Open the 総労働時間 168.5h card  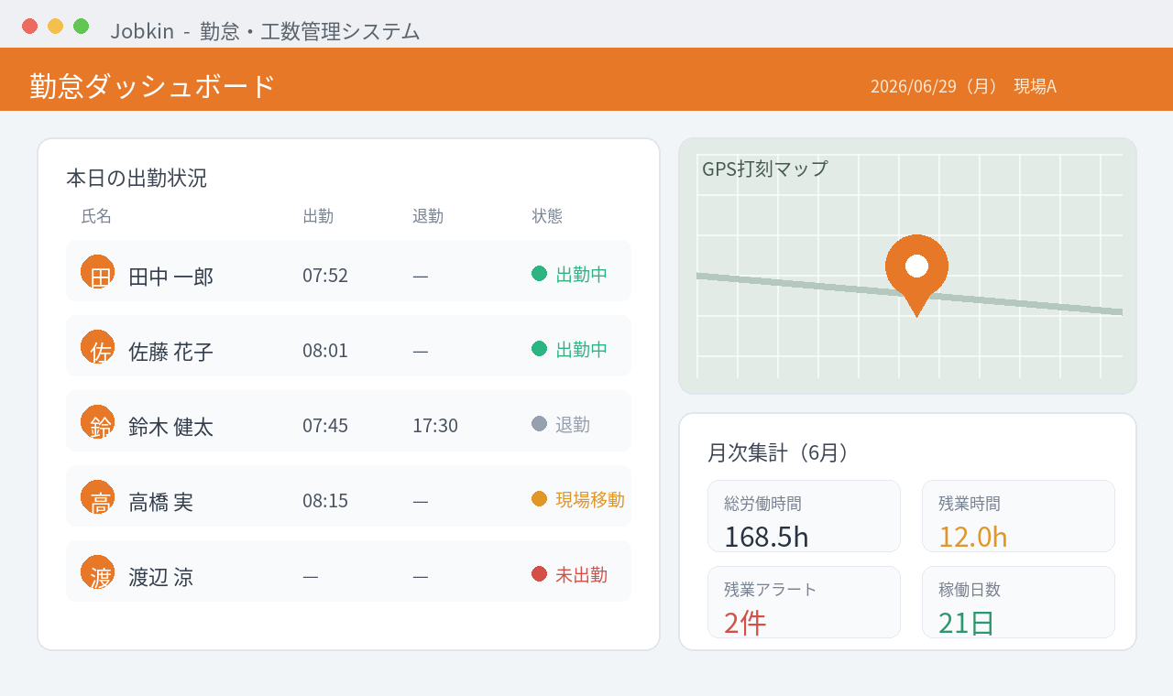804,516
